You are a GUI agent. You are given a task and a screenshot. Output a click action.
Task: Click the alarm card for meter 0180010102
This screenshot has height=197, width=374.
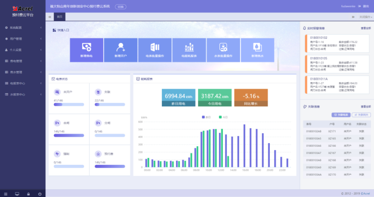tap(337, 44)
